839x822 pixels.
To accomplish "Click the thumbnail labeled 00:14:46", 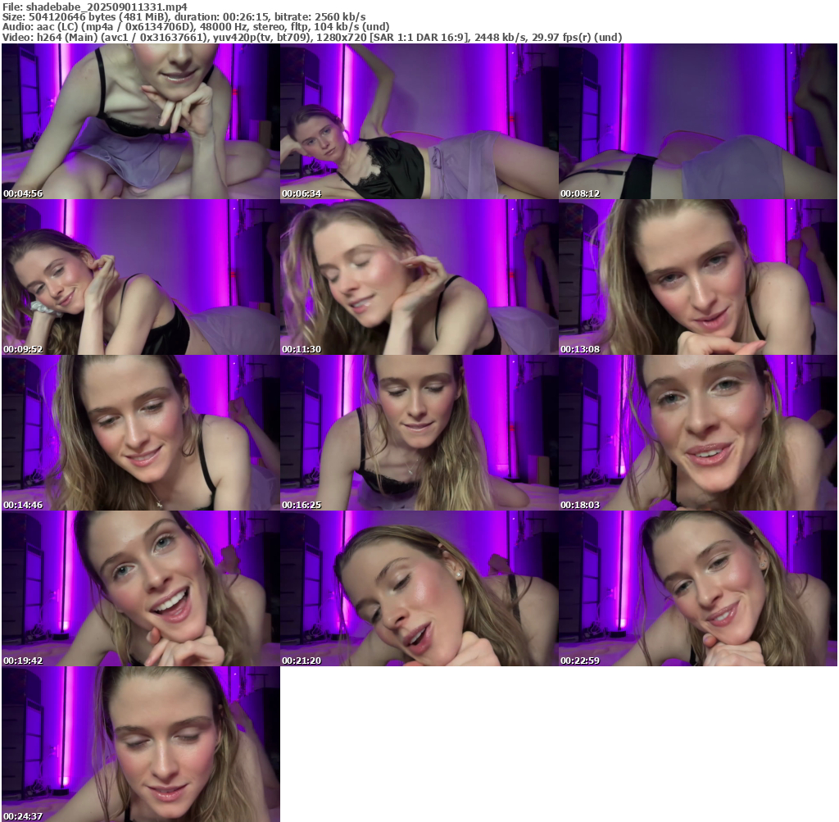I will pyautogui.click(x=140, y=433).
